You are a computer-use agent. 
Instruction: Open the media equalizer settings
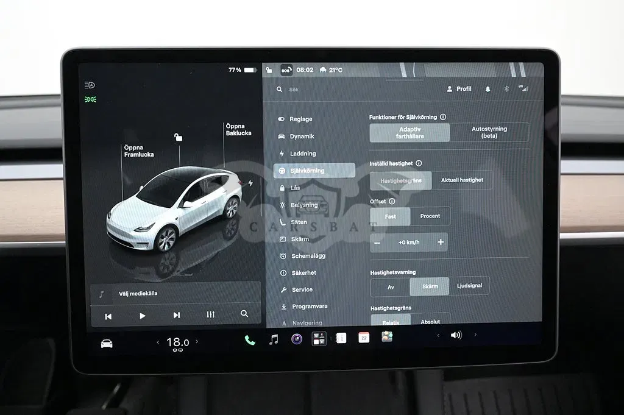pyautogui.click(x=210, y=314)
